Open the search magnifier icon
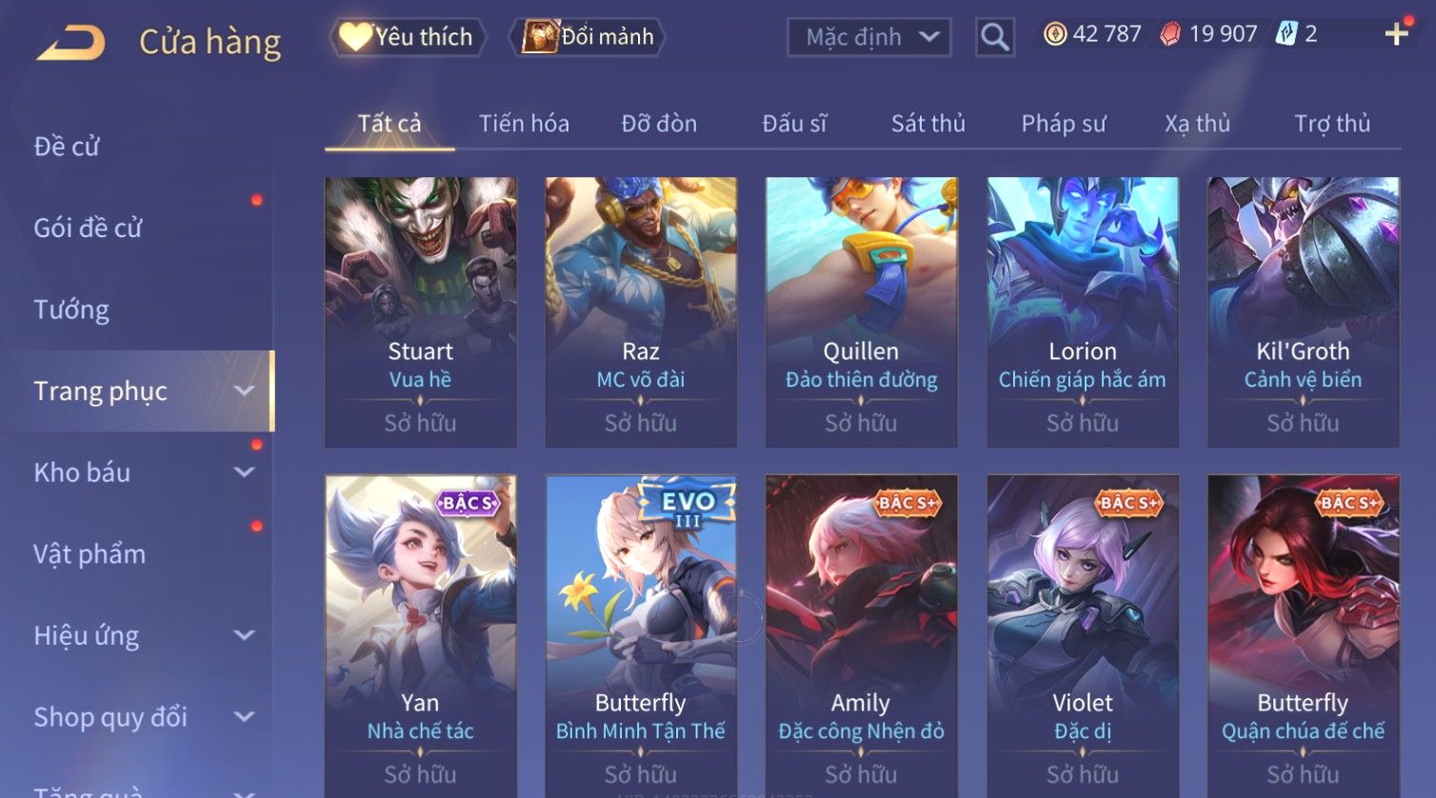The width and height of the screenshot is (1436, 798). [995, 37]
